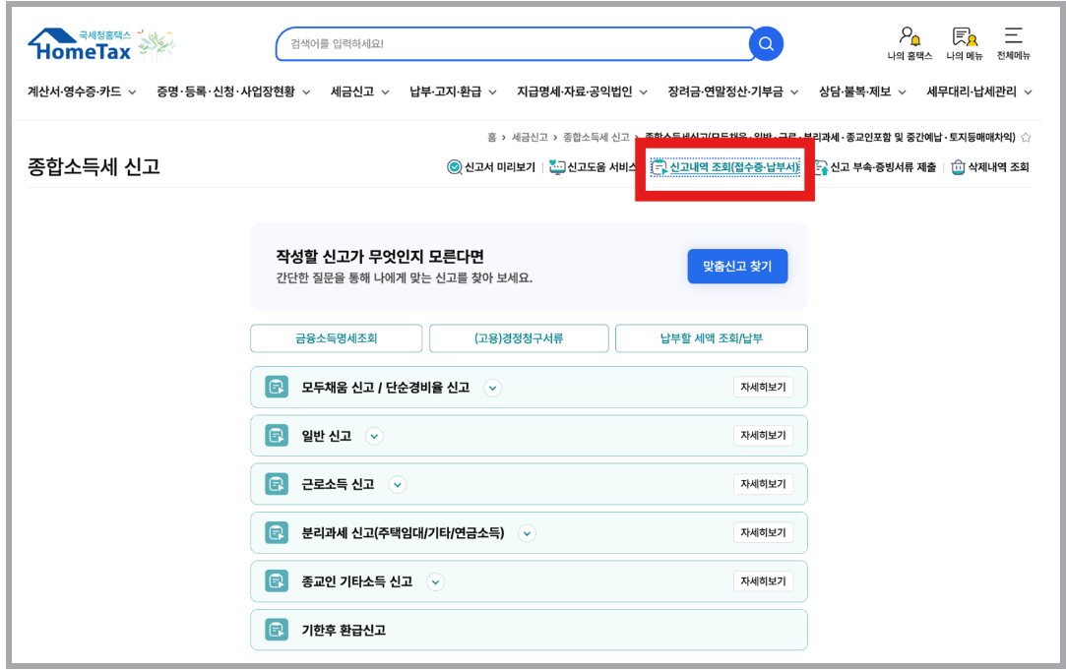Image resolution: width=1066 pixels, height=670 pixels.
Task: Expand 종교인 기타소득 신고 chevron
Action: [x=435, y=582]
